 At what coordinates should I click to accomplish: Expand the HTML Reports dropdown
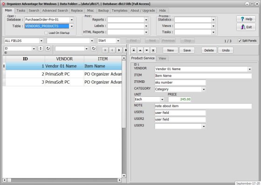[146, 32]
